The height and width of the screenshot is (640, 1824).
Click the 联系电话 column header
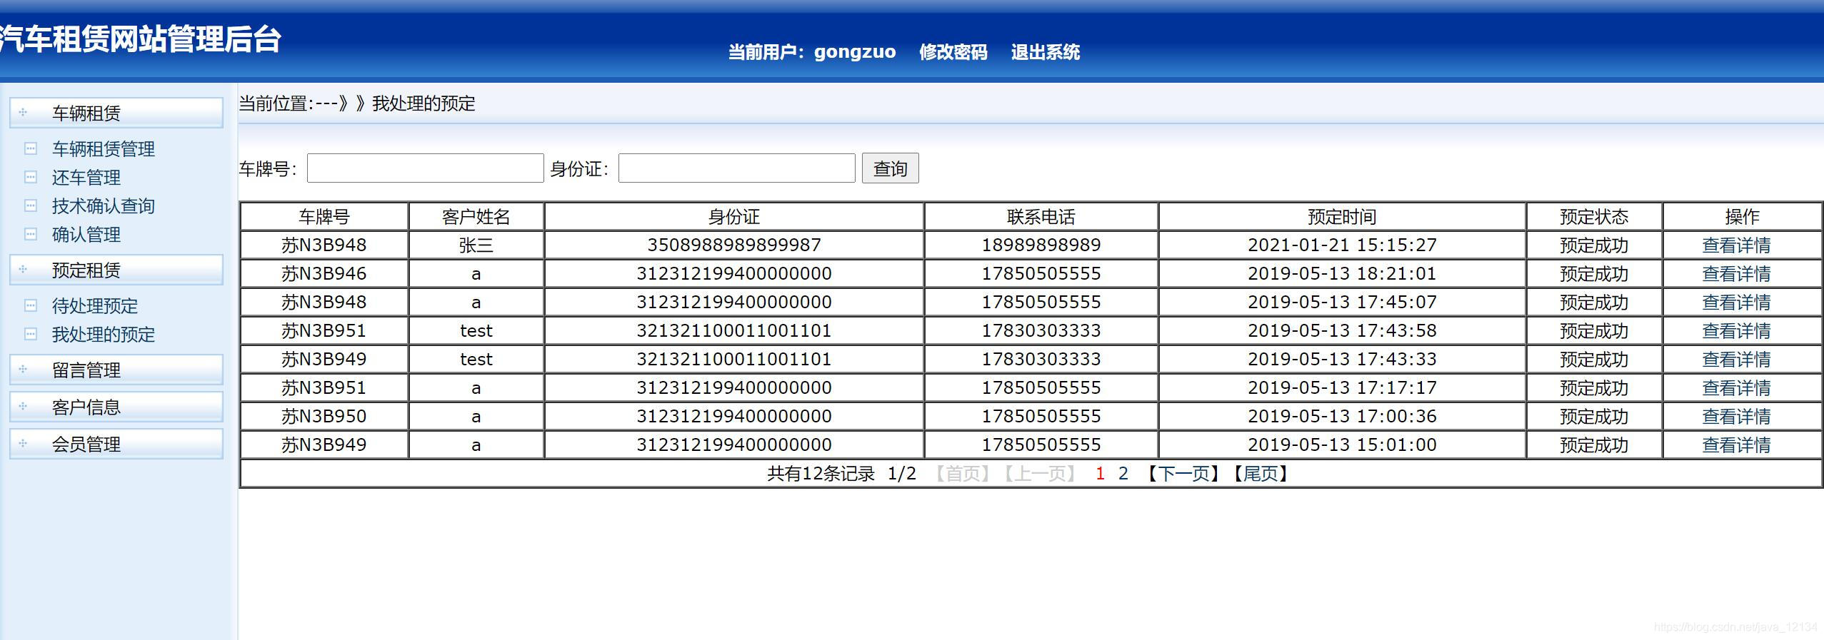1041,217
